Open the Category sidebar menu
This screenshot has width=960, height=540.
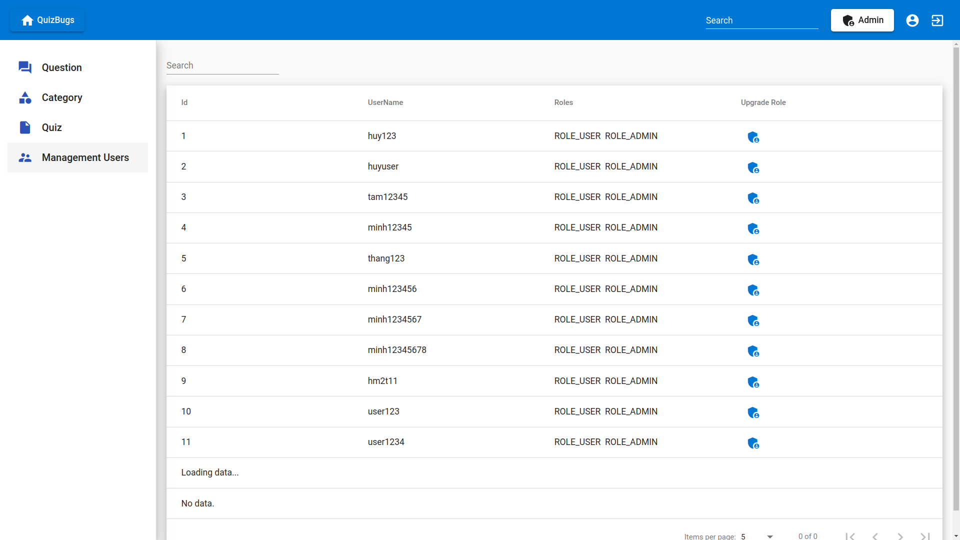click(x=77, y=97)
